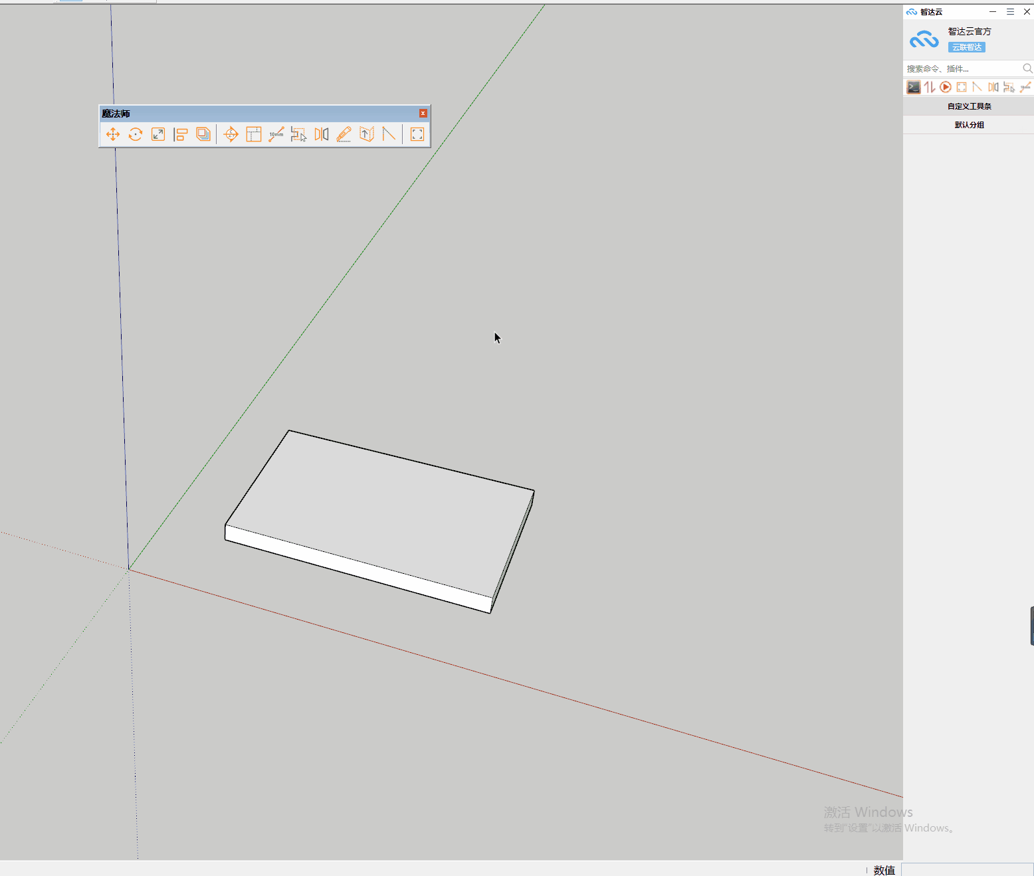Select the utility knife cutting tool
The image size is (1034, 876).
(344, 134)
